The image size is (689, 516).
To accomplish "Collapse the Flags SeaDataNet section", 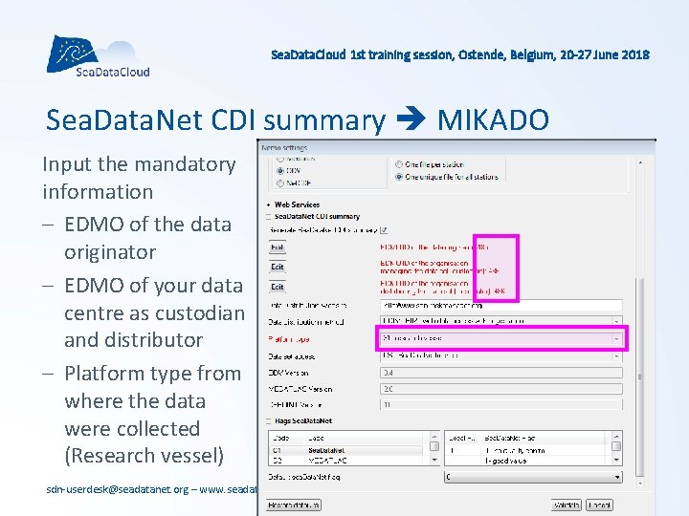I will click(x=268, y=421).
